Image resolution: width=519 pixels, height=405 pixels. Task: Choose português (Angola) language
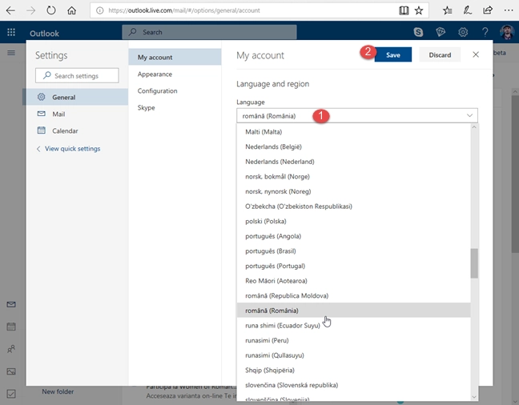click(353, 236)
